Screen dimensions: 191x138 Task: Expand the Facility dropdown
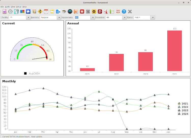click(x=28, y=18)
